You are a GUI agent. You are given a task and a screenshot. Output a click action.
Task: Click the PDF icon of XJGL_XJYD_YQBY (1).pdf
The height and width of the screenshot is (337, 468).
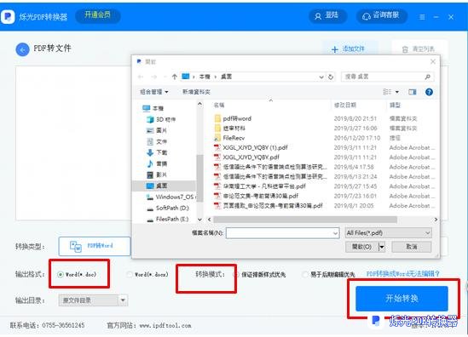click(217, 147)
